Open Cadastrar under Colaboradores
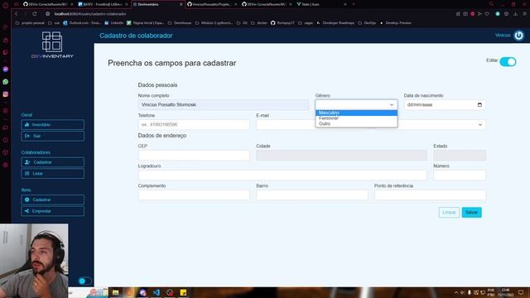The width and height of the screenshot is (530, 298). point(52,162)
